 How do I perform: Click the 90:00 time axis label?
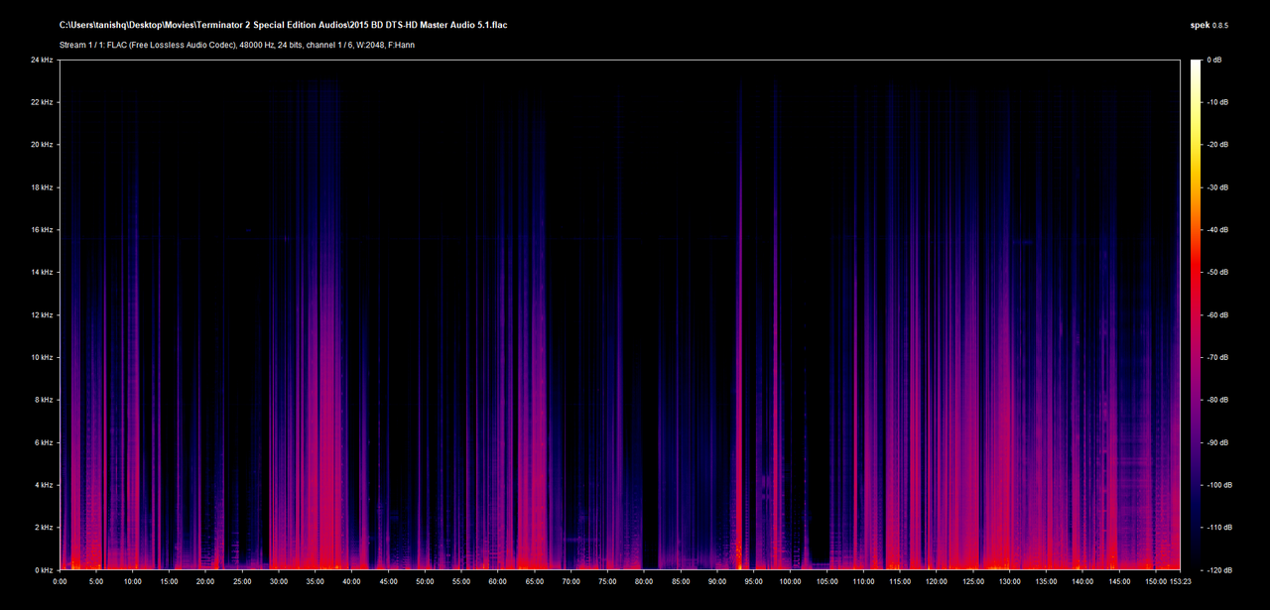pyautogui.click(x=717, y=582)
